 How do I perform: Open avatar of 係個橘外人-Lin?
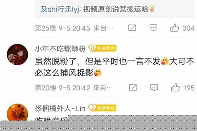[17, 112]
